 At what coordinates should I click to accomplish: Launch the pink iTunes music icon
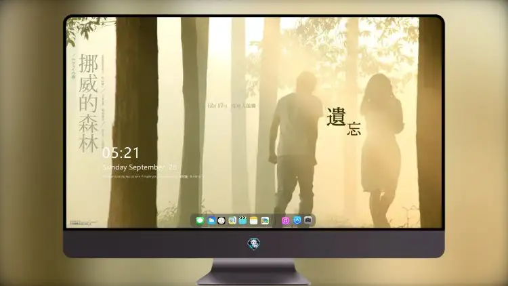click(285, 220)
